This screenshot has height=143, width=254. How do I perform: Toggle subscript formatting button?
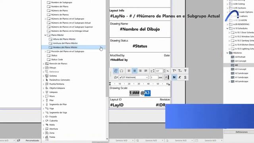(x=180, y=71)
